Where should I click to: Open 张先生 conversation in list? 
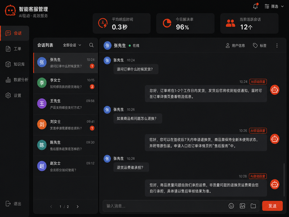pyautogui.click(x=66, y=63)
